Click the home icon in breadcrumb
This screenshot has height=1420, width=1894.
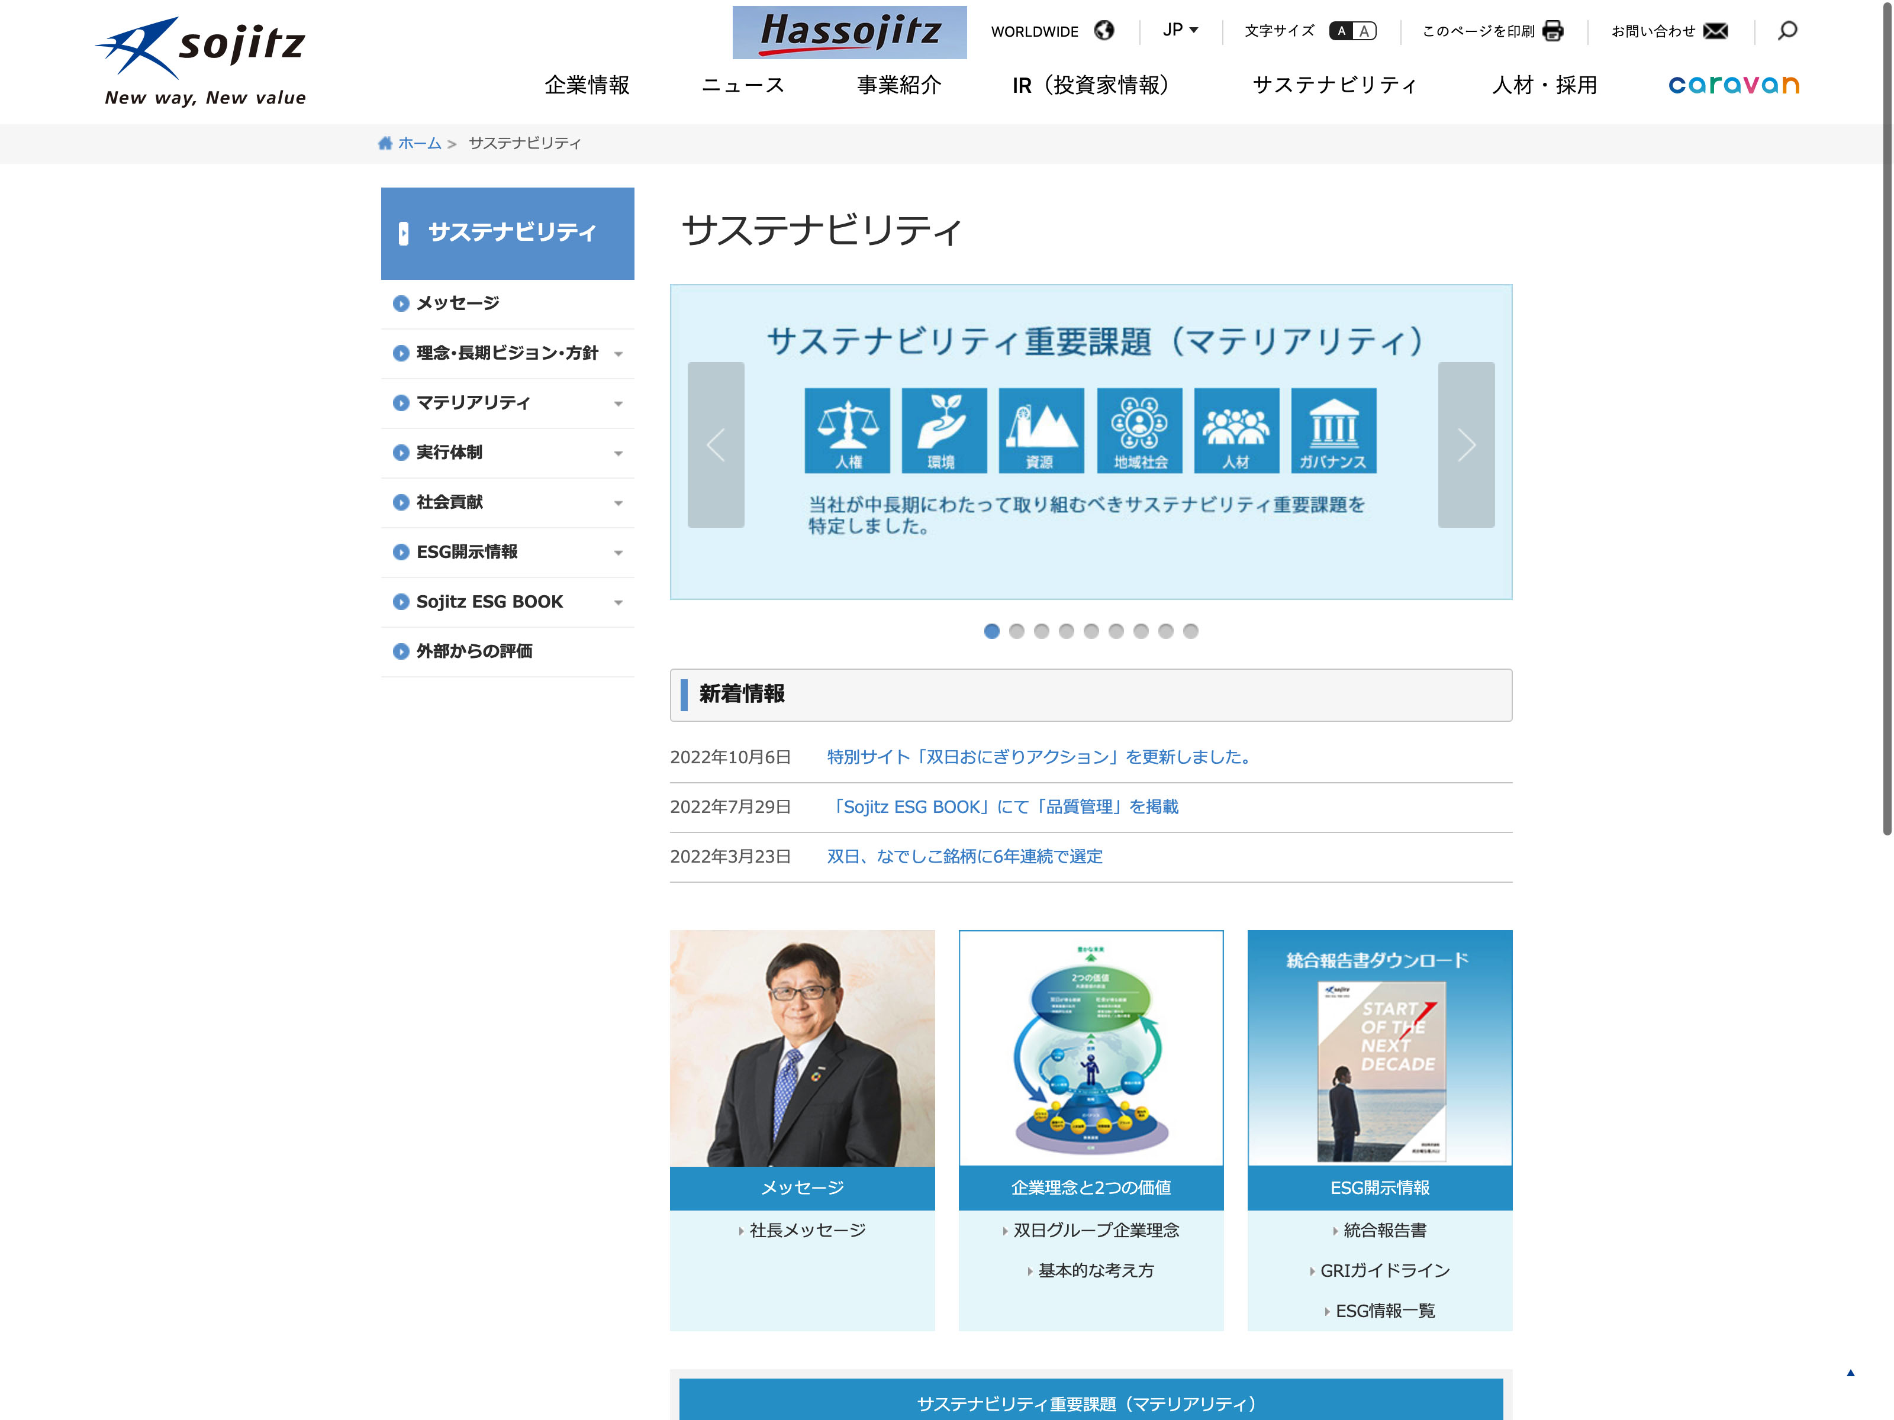click(x=385, y=143)
